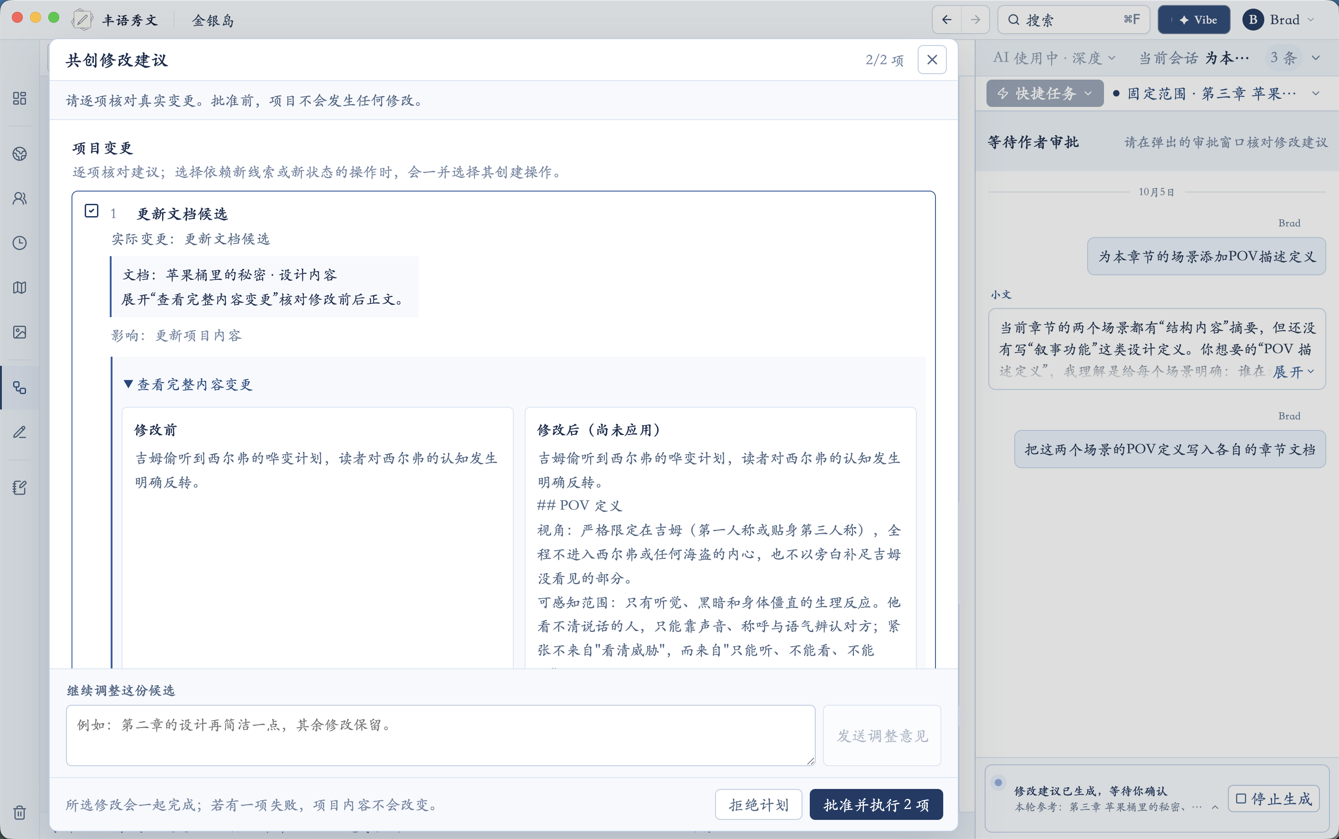Open the characters people icon in sidebar
Image resolution: width=1339 pixels, height=839 pixels.
pos(20,198)
